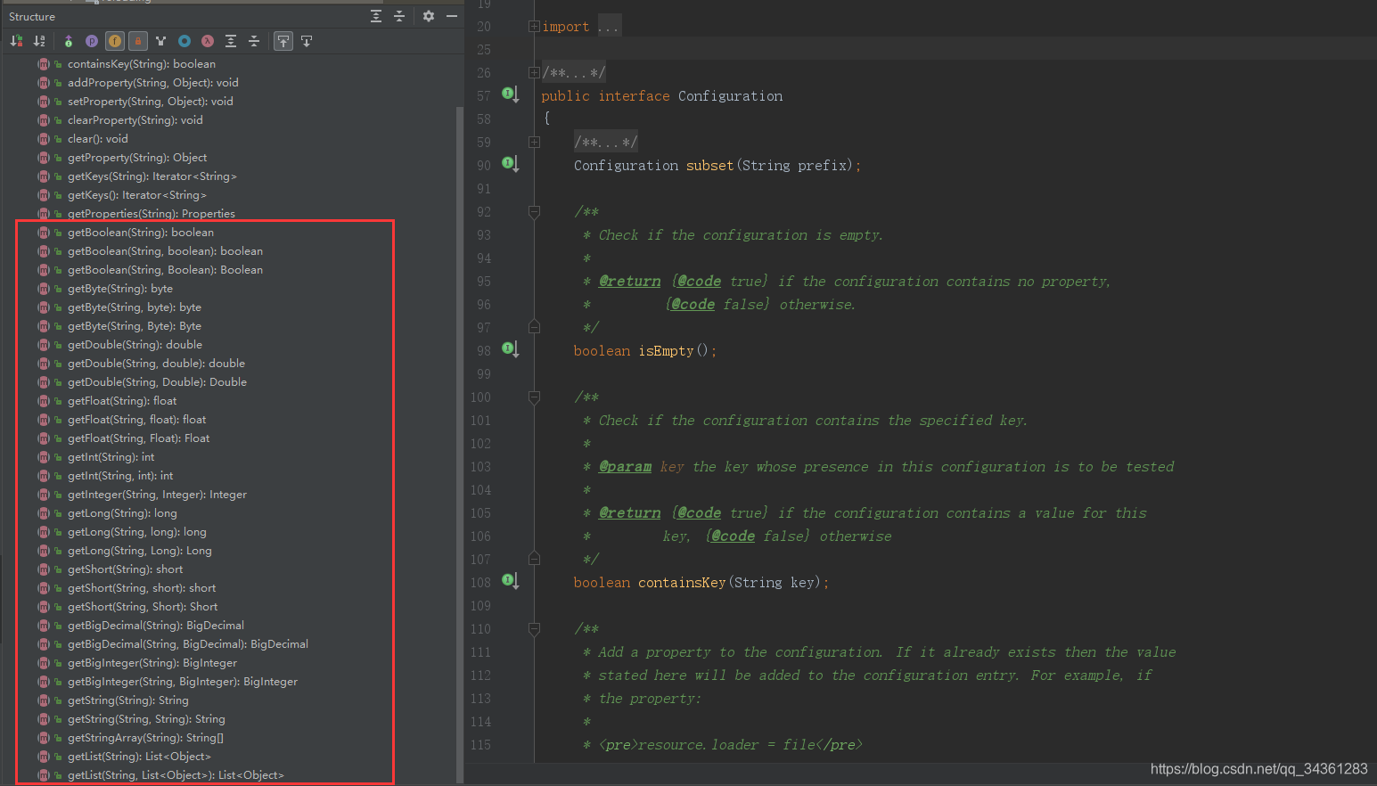
Task: Select getByte(String, Byte): Byte in Structure
Action: 135,326
